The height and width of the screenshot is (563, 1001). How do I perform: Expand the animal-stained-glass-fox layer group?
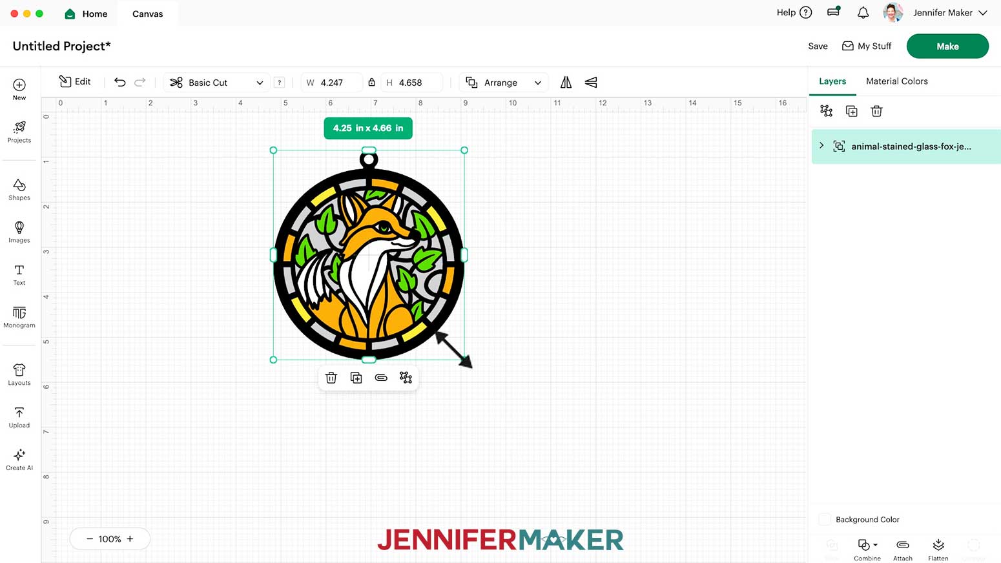click(821, 146)
